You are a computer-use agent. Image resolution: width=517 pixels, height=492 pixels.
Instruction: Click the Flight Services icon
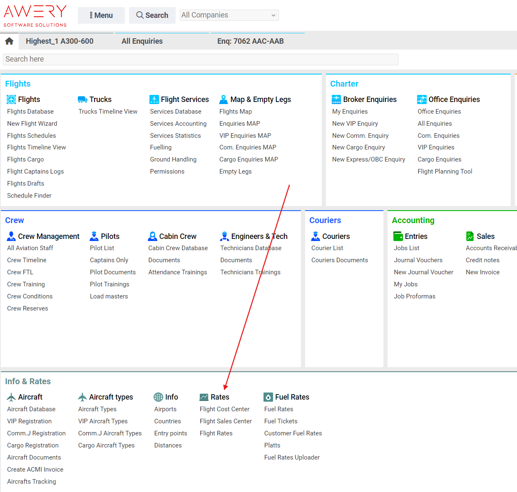[x=154, y=99]
